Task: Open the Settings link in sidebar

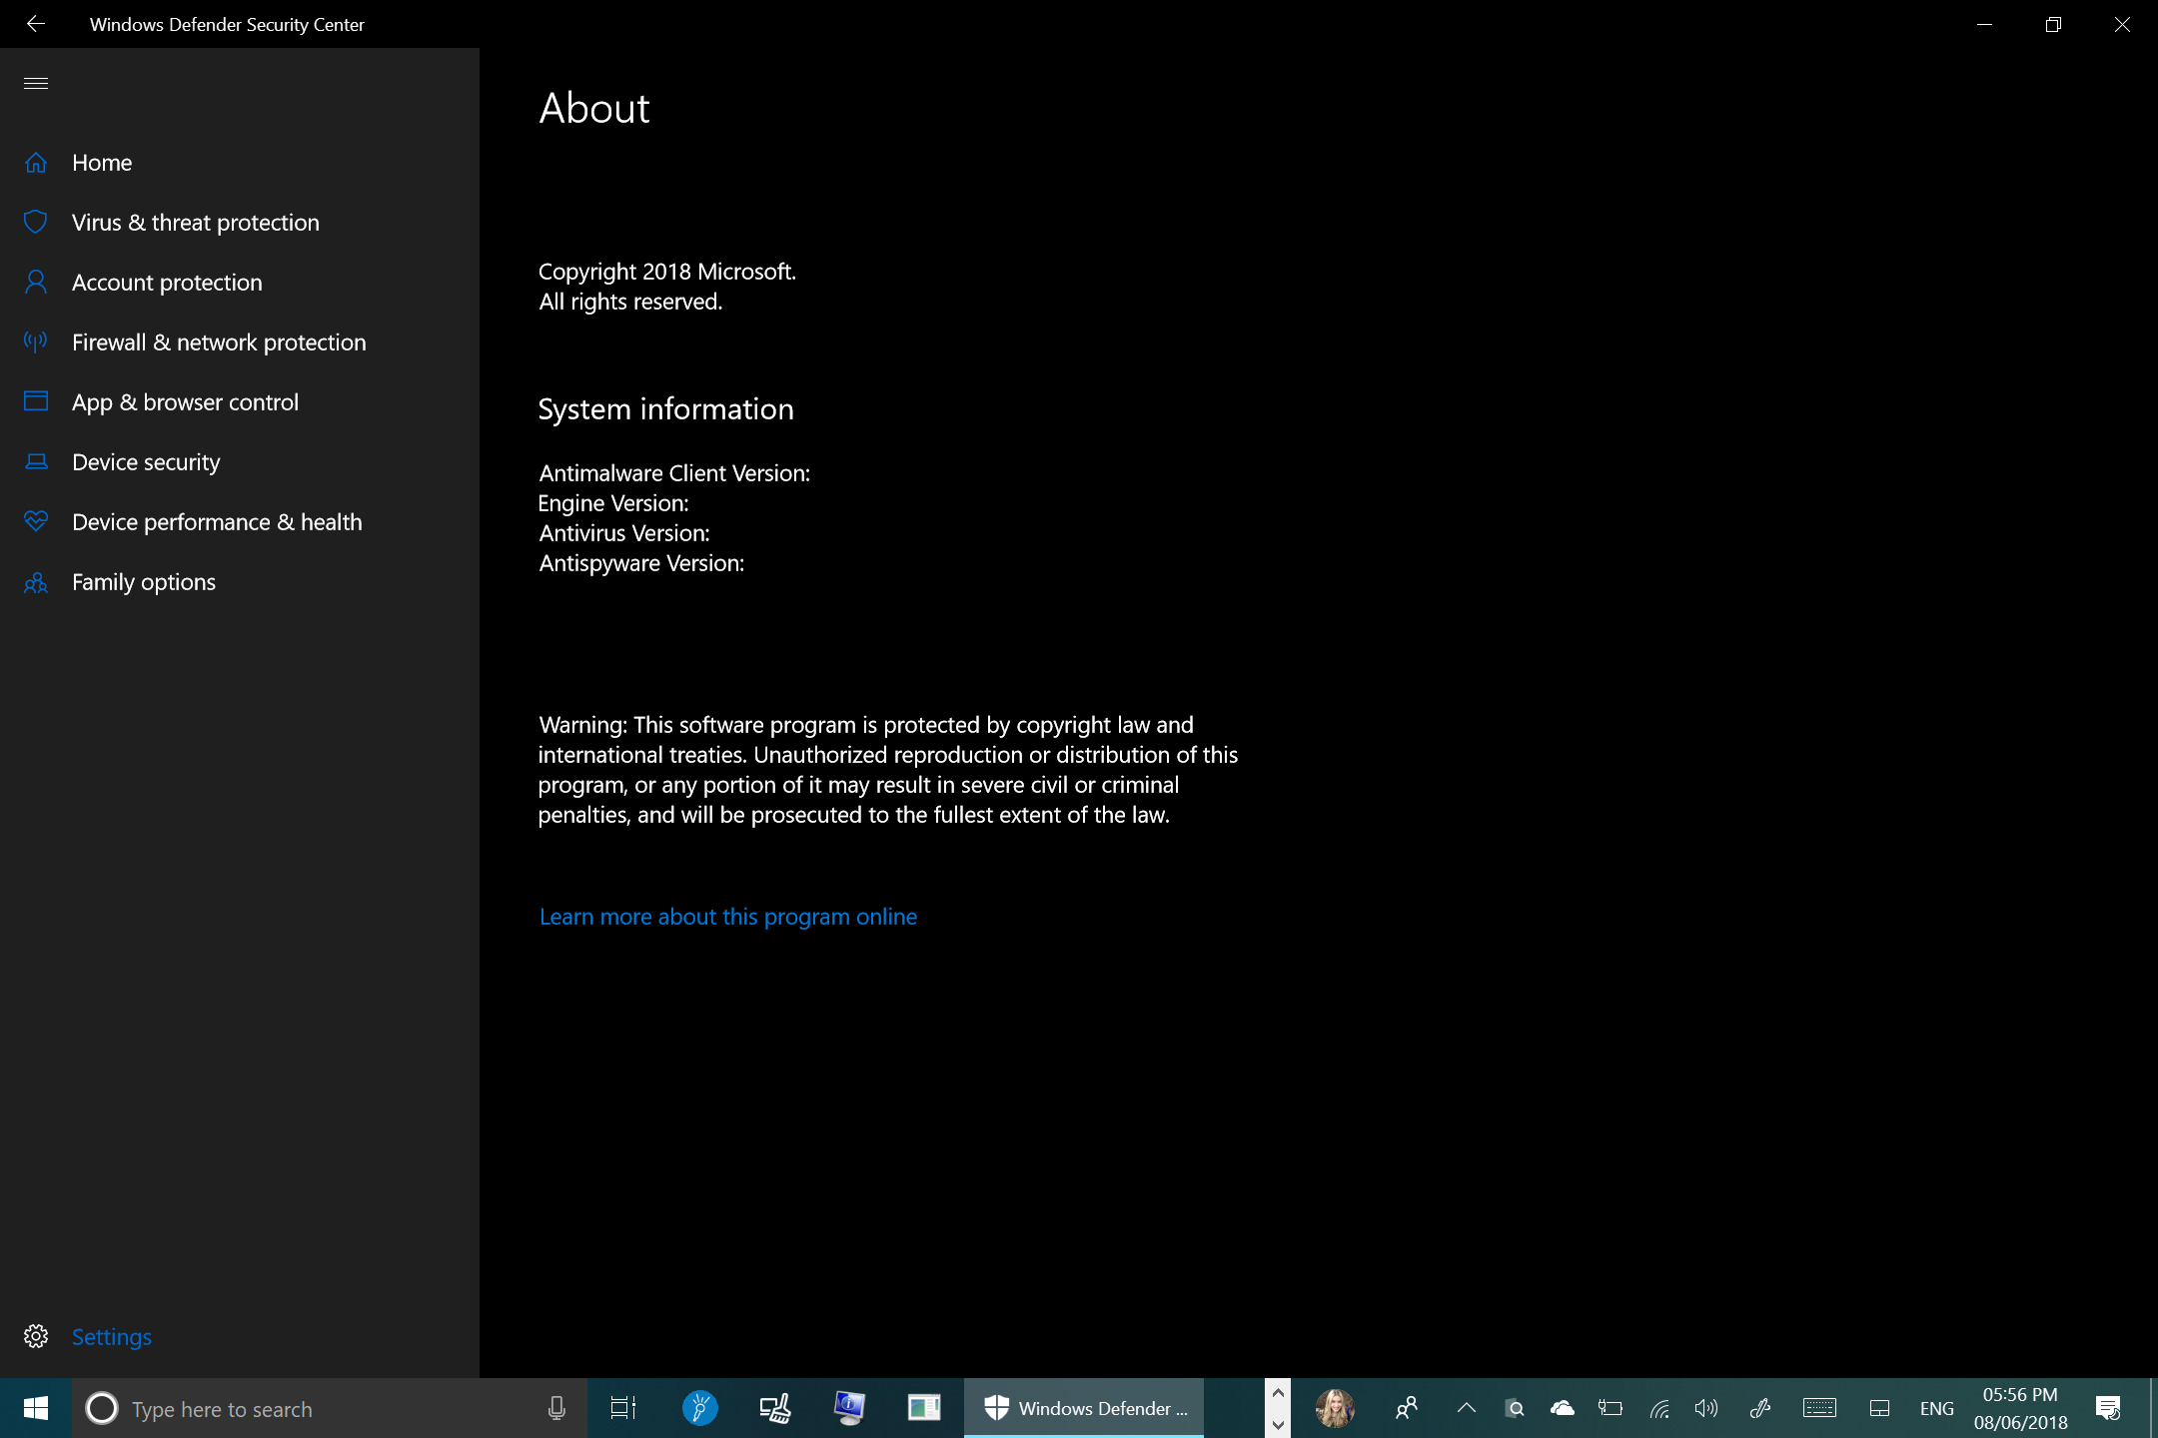Action: pyautogui.click(x=112, y=1337)
